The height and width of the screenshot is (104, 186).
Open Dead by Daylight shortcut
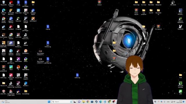pyautogui.click(x=26, y=20)
